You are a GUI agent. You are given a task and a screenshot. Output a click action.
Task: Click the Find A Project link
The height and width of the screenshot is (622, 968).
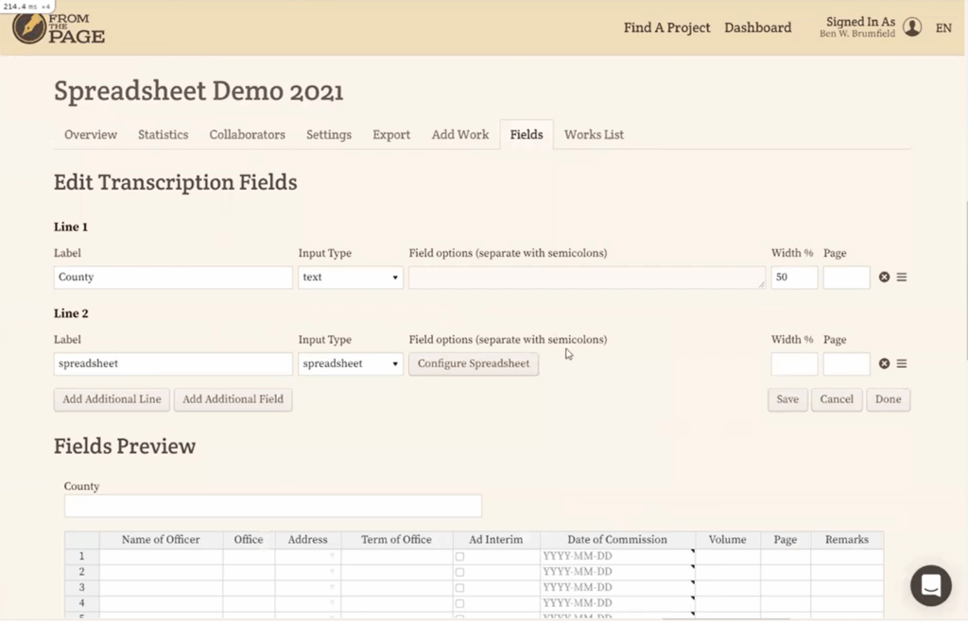666,27
